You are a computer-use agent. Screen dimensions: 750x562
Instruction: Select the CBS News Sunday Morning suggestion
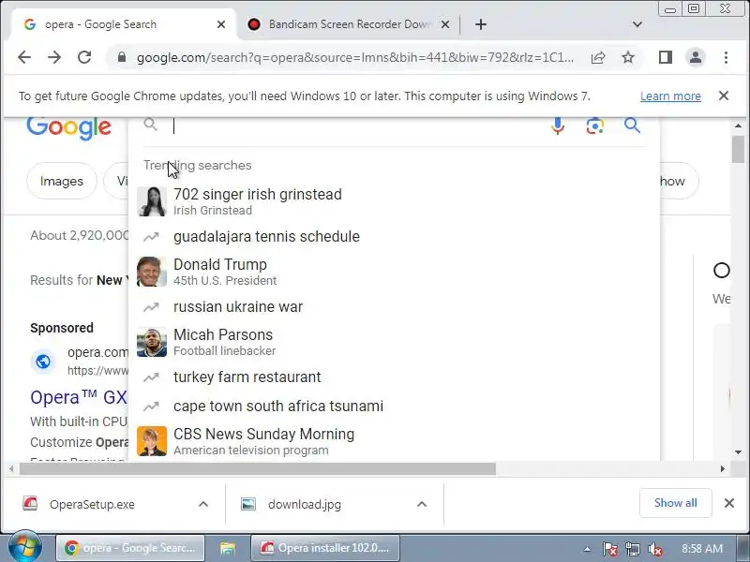tap(394, 441)
